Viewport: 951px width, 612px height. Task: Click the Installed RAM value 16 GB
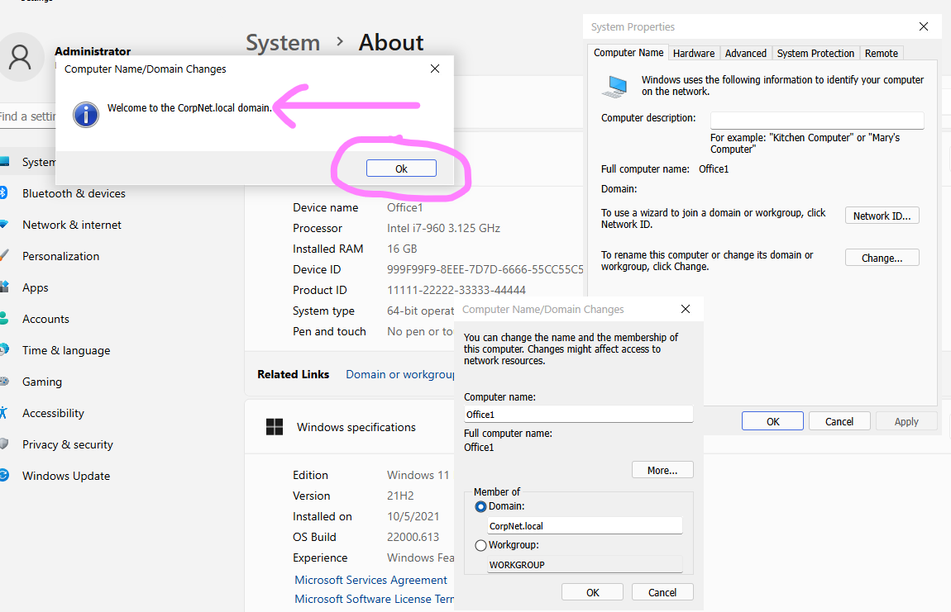coord(402,249)
